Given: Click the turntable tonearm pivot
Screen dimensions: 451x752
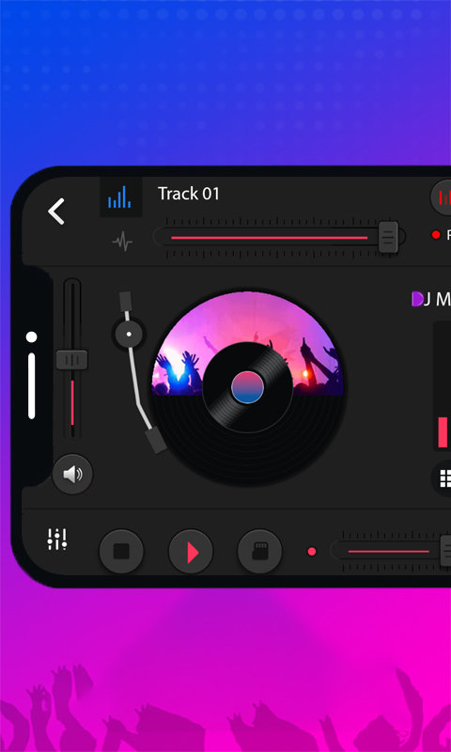Looking at the screenshot, I should pos(129,334).
